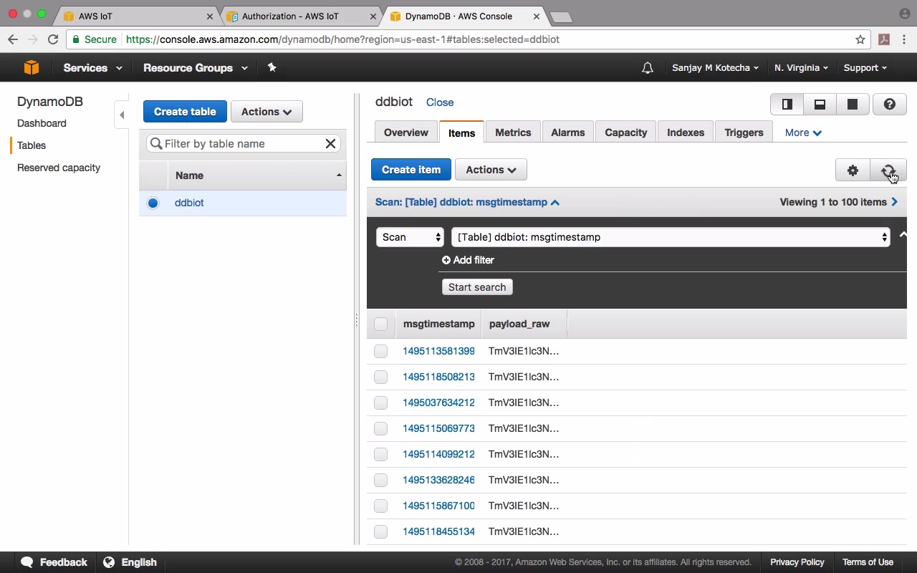The height and width of the screenshot is (573, 917).
Task: Switch to the Overview tab
Action: [x=405, y=133]
